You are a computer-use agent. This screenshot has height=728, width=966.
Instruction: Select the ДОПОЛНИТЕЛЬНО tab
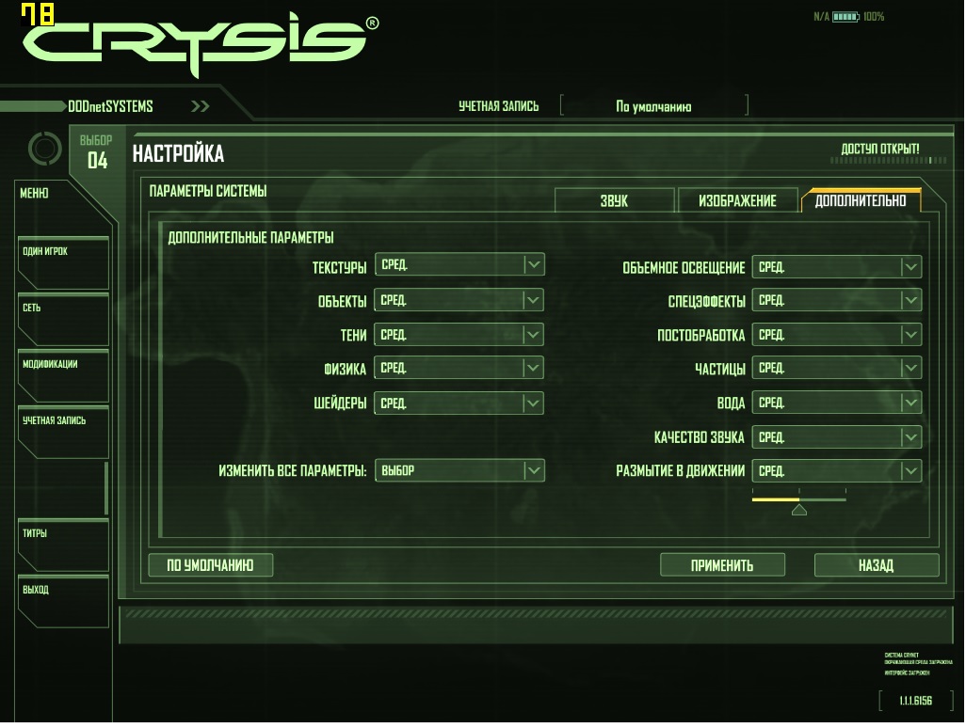tap(861, 200)
